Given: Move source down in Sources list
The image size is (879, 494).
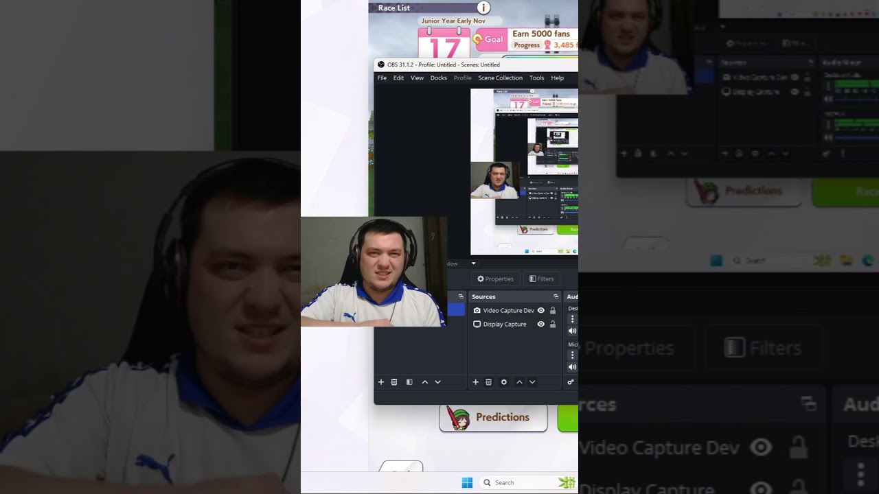Looking at the screenshot, I should coord(532,381).
